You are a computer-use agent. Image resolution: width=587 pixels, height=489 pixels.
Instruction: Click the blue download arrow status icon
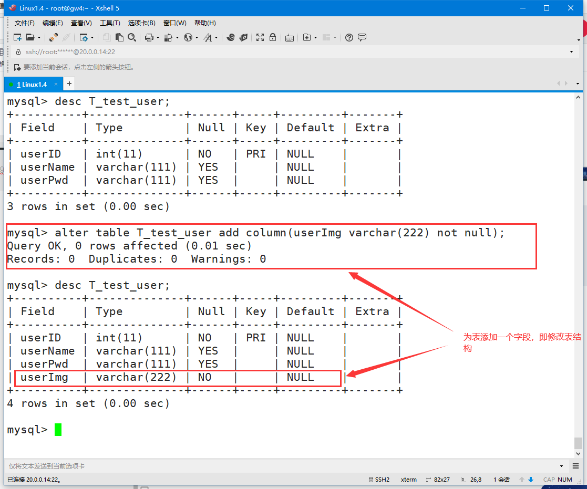530,480
